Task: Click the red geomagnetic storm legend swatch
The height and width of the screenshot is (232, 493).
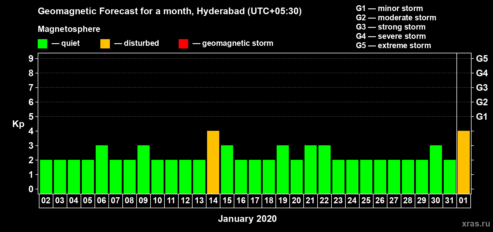Action: 183,44
